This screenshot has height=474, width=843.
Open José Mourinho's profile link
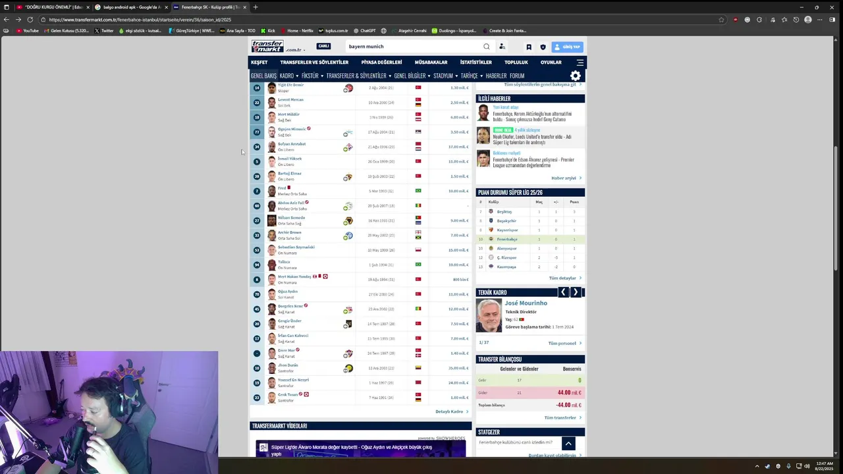point(526,303)
